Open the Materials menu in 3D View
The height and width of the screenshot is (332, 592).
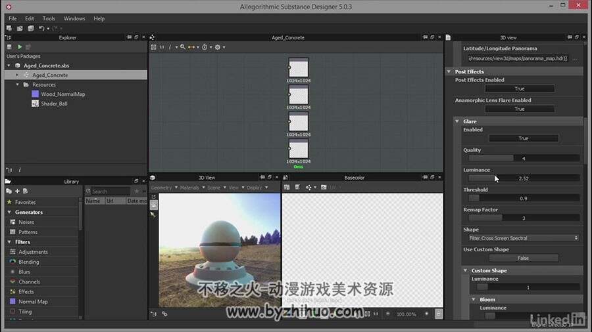(192, 188)
